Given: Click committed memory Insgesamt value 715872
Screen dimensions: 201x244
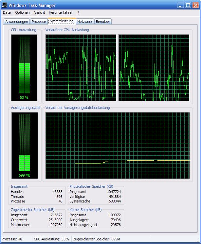Looking at the screenshot, I should [x=57, y=215].
